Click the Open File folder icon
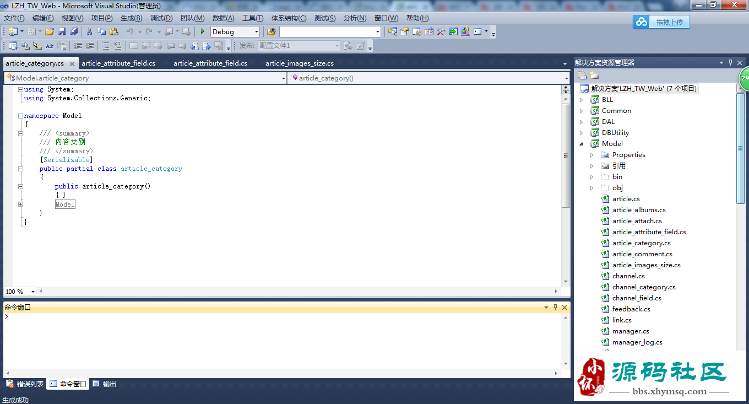Viewport: 749px width, 404px height. (x=50, y=32)
